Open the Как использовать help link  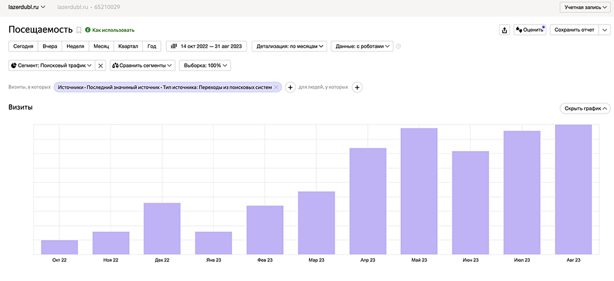click(110, 30)
